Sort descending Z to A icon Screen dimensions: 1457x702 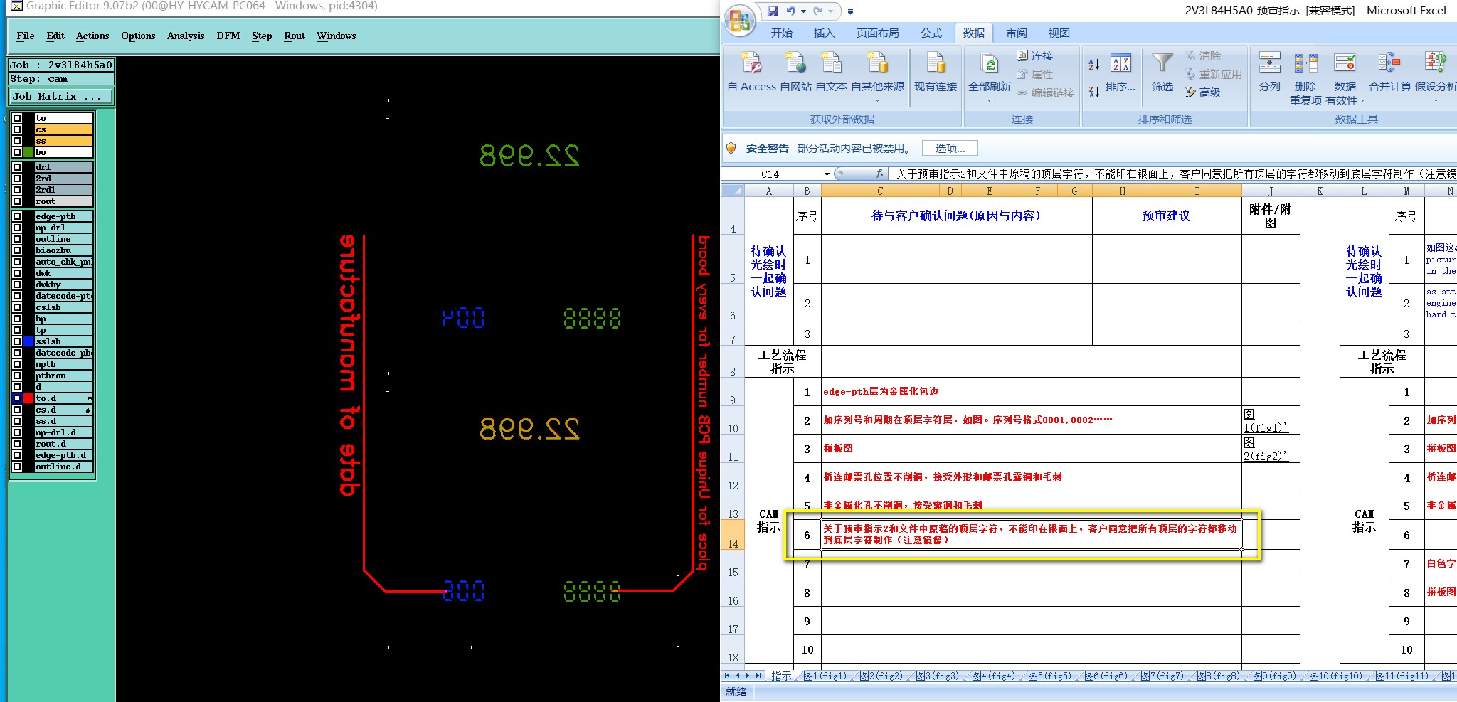point(1093,91)
